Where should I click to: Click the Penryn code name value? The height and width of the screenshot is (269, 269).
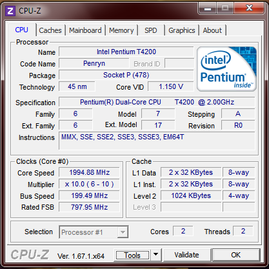[x=94, y=63]
